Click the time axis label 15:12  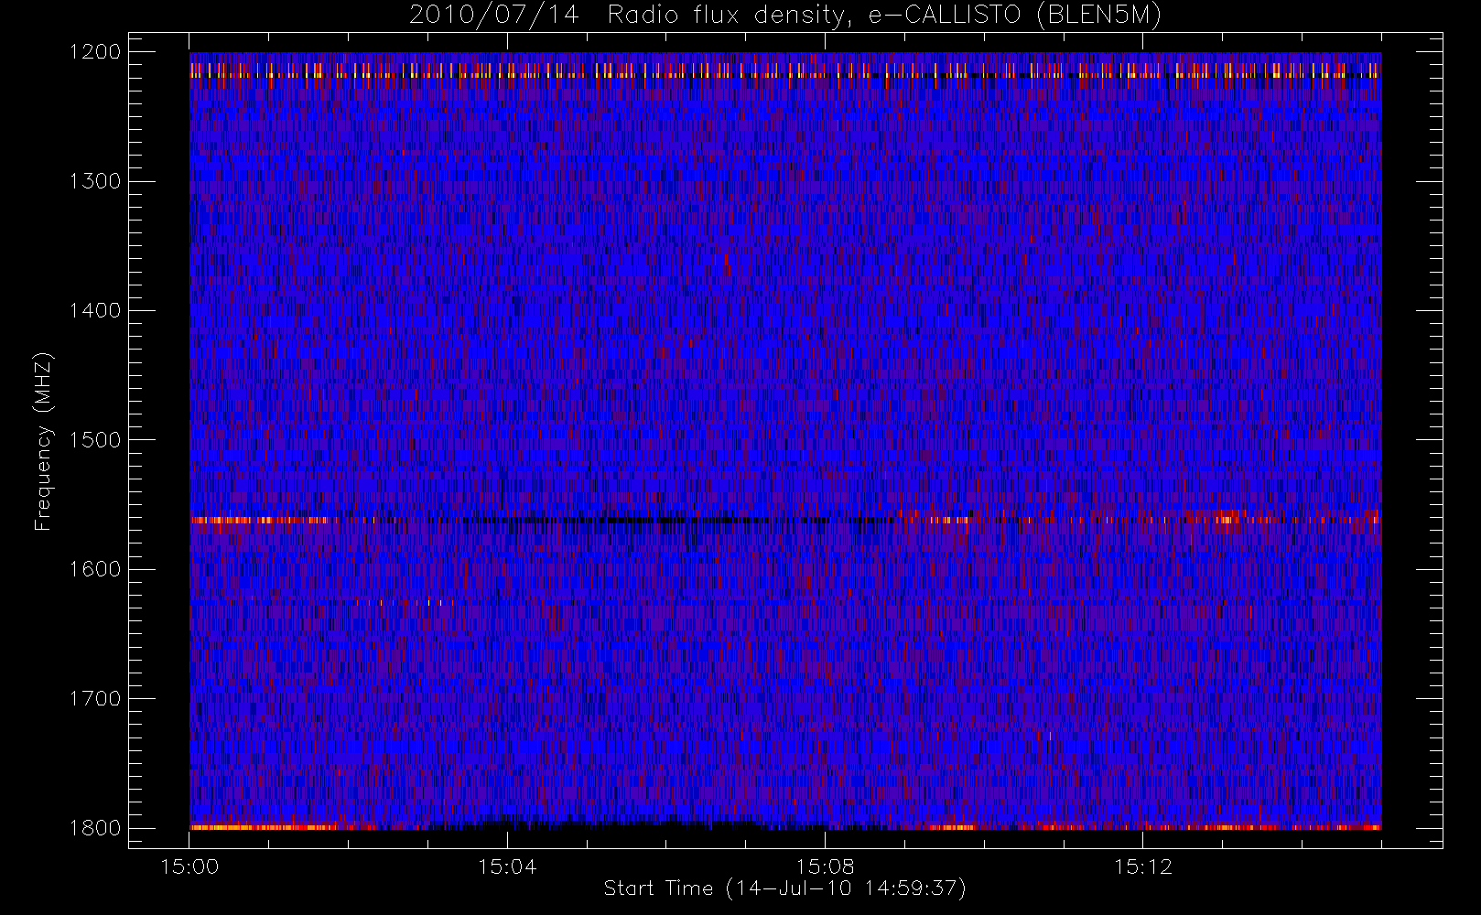click(1142, 867)
